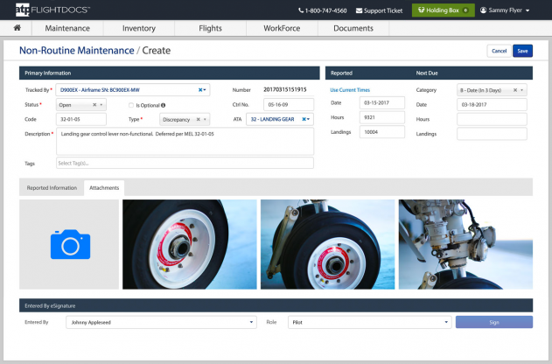Clear the Type Discrepancy value
Viewport: 552px width, 364px height.
198,119
